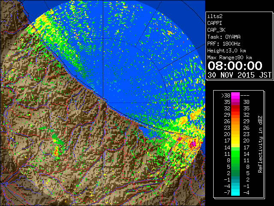Pick the orange legend swatch beside '26'
274x206 pixels.
click(x=235, y=121)
